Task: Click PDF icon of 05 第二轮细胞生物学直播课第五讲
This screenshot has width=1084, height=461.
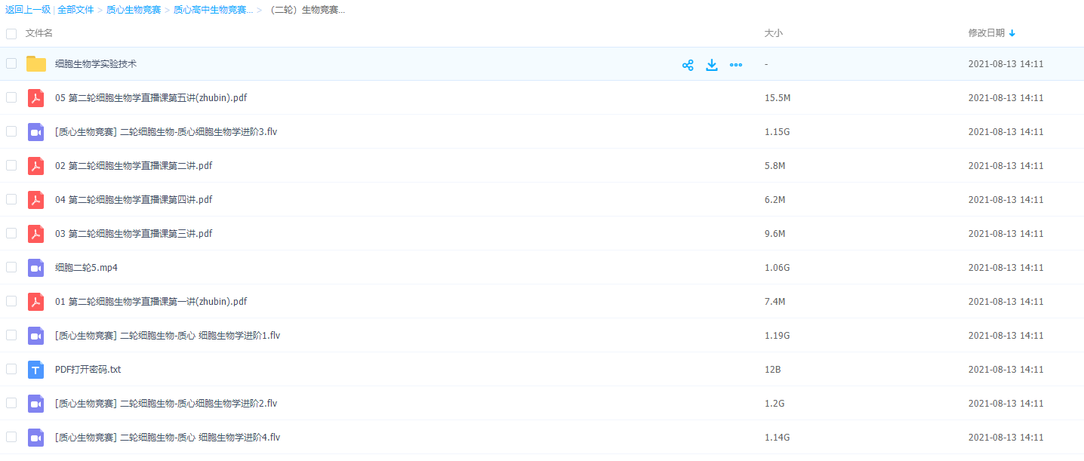Action: tap(35, 98)
